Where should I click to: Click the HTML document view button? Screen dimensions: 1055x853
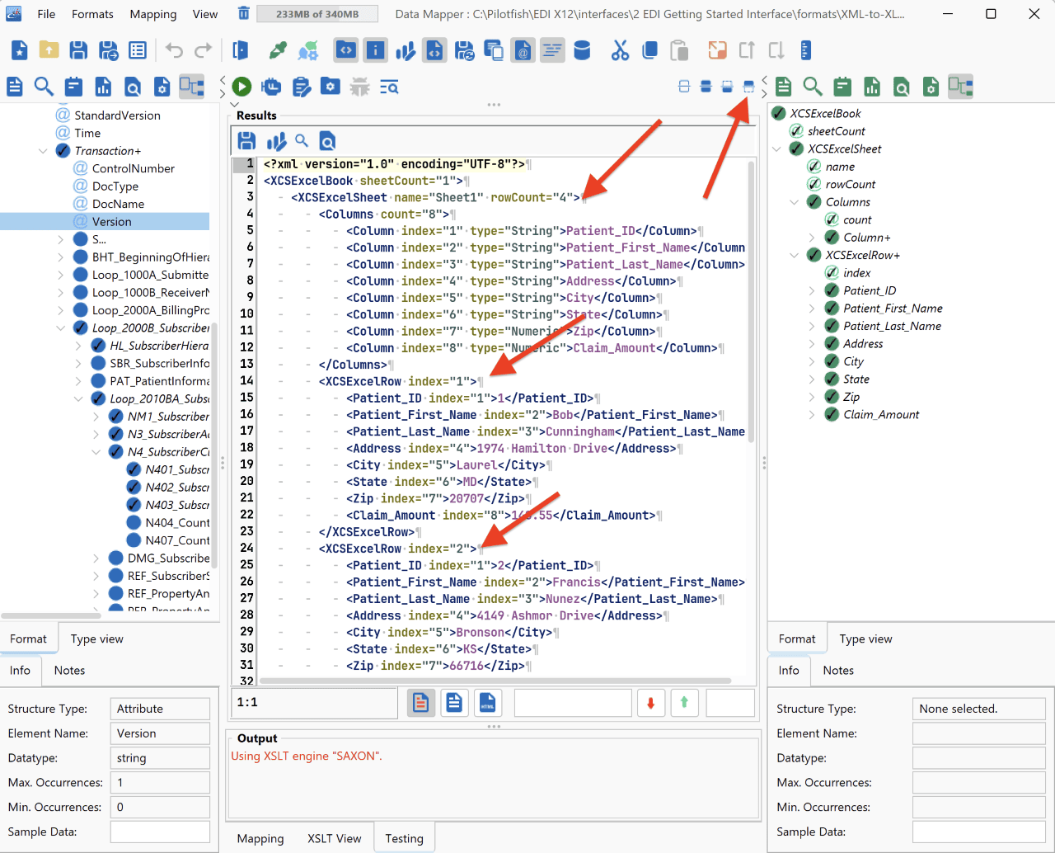click(x=487, y=703)
